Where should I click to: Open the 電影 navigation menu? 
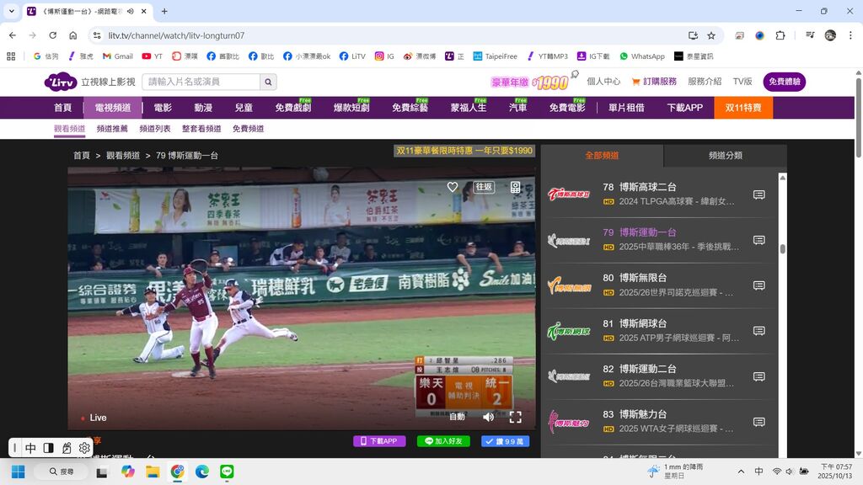163,108
